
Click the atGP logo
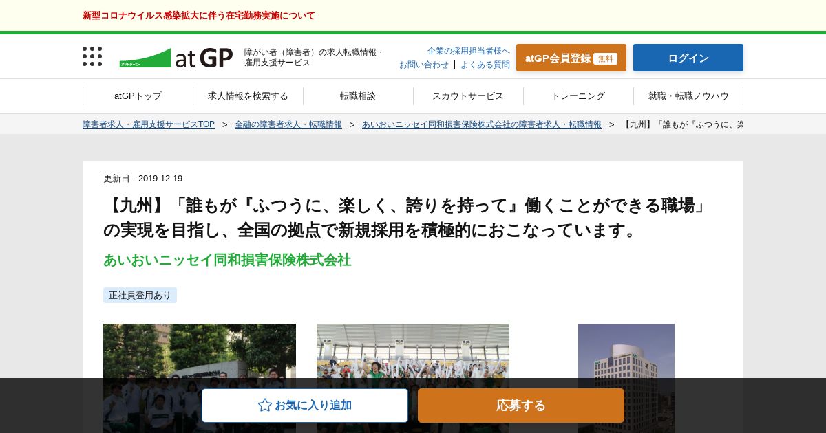(176, 58)
